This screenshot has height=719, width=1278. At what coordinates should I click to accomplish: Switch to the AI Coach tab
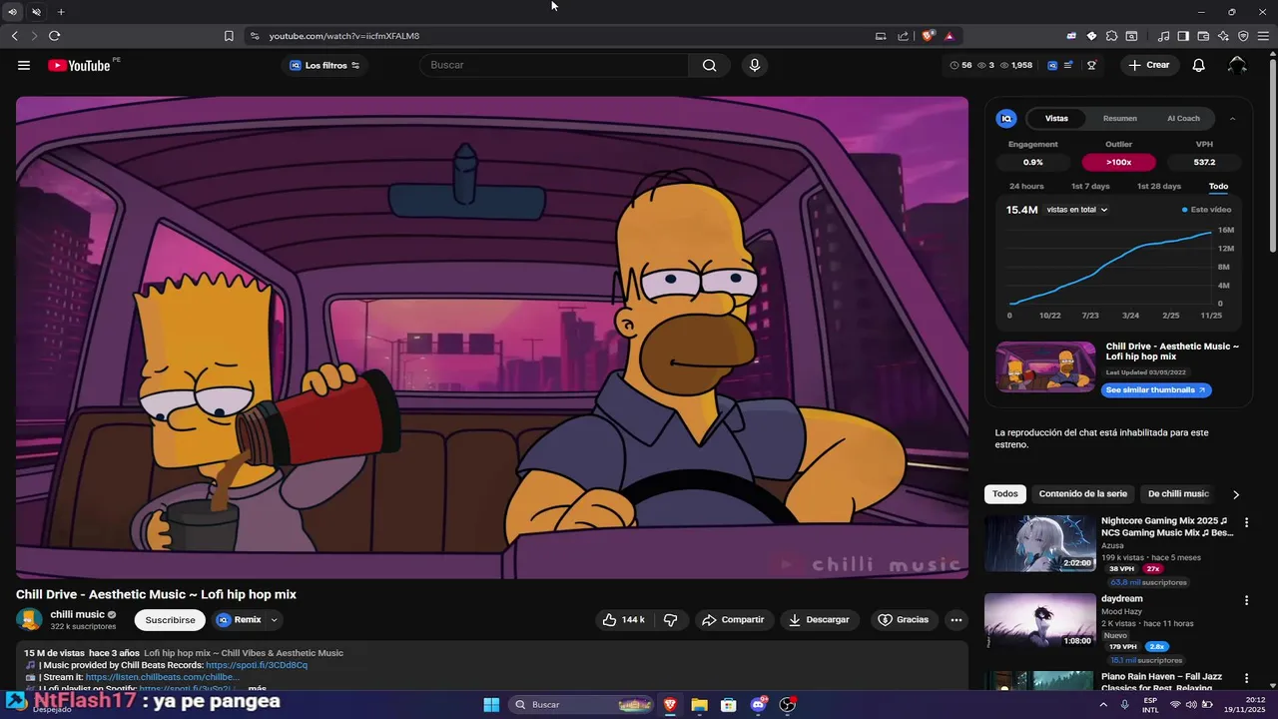click(x=1183, y=118)
